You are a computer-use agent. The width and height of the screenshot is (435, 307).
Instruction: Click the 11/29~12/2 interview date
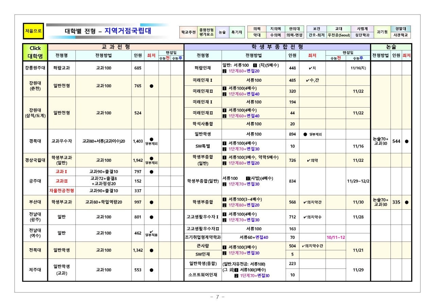click(358, 181)
